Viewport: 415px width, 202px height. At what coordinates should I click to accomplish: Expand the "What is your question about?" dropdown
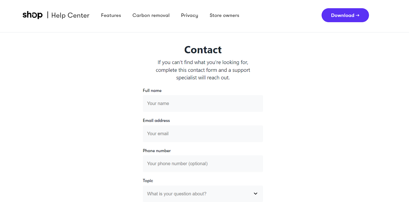[x=197, y=194]
